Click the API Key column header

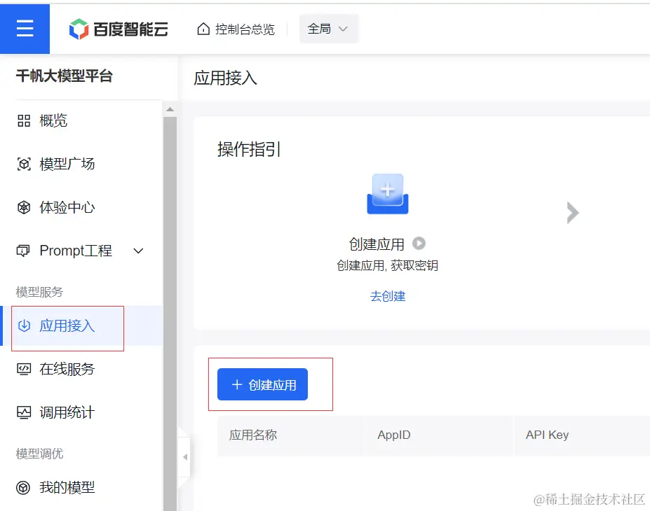547,435
